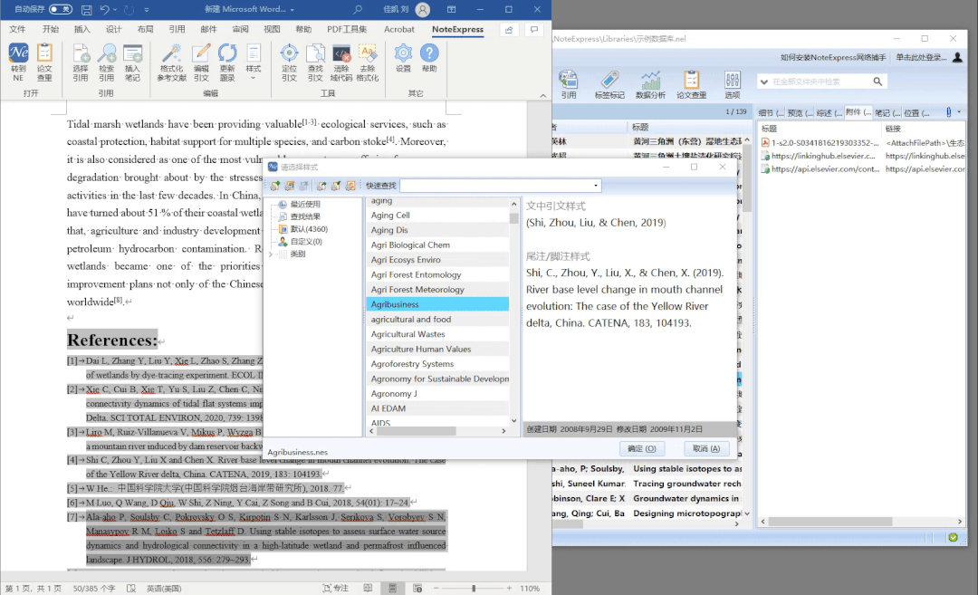Click the 110% zoom level in status bar
978x595 pixels.
530,588
